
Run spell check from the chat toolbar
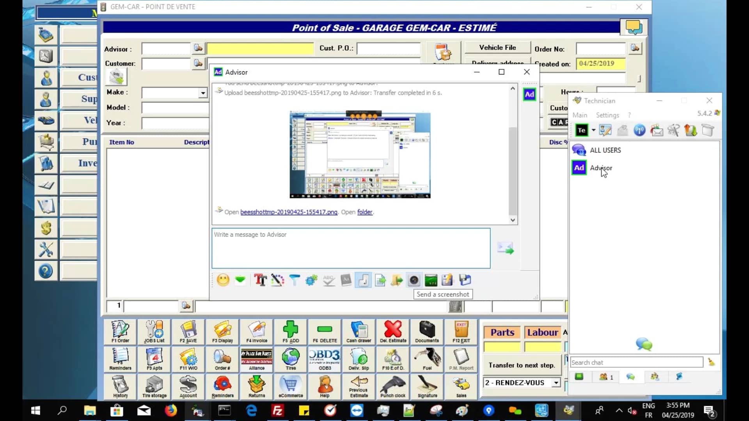coord(328,280)
